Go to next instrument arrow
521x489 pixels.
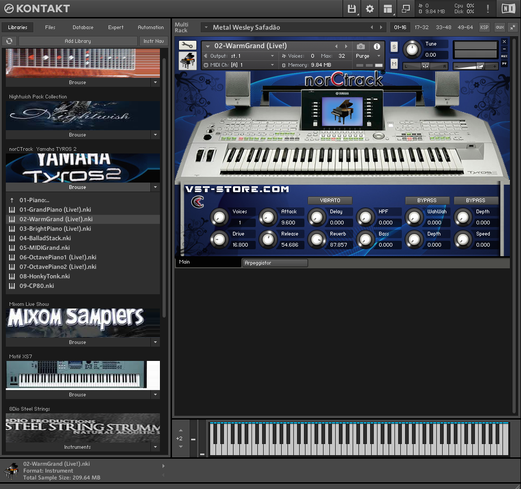346,46
